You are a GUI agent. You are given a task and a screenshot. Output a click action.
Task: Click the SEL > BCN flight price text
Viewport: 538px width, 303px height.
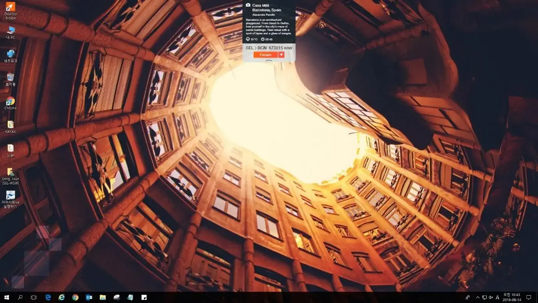click(x=269, y=48)
